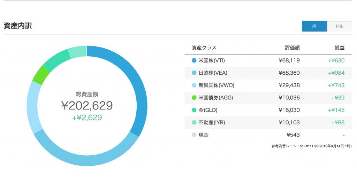Click the pale-blue dot beside 新興国株(VWO)

point(194,85)
